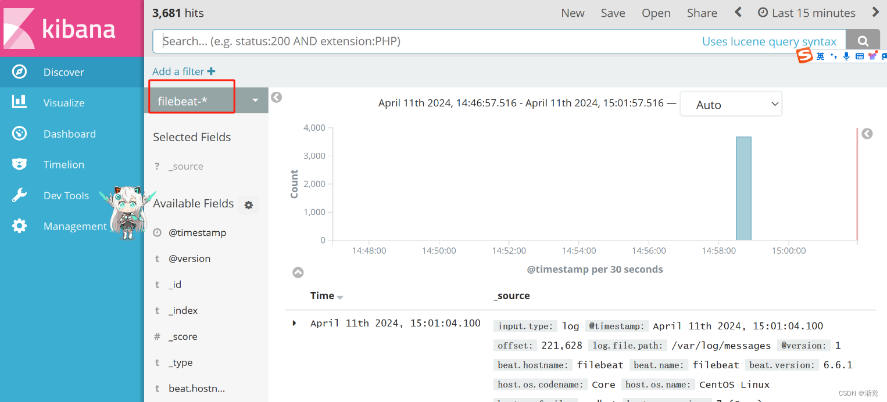The image size is (887, 402).
Task: Open Management via gear icon
Action: click(x=19, y=226)
